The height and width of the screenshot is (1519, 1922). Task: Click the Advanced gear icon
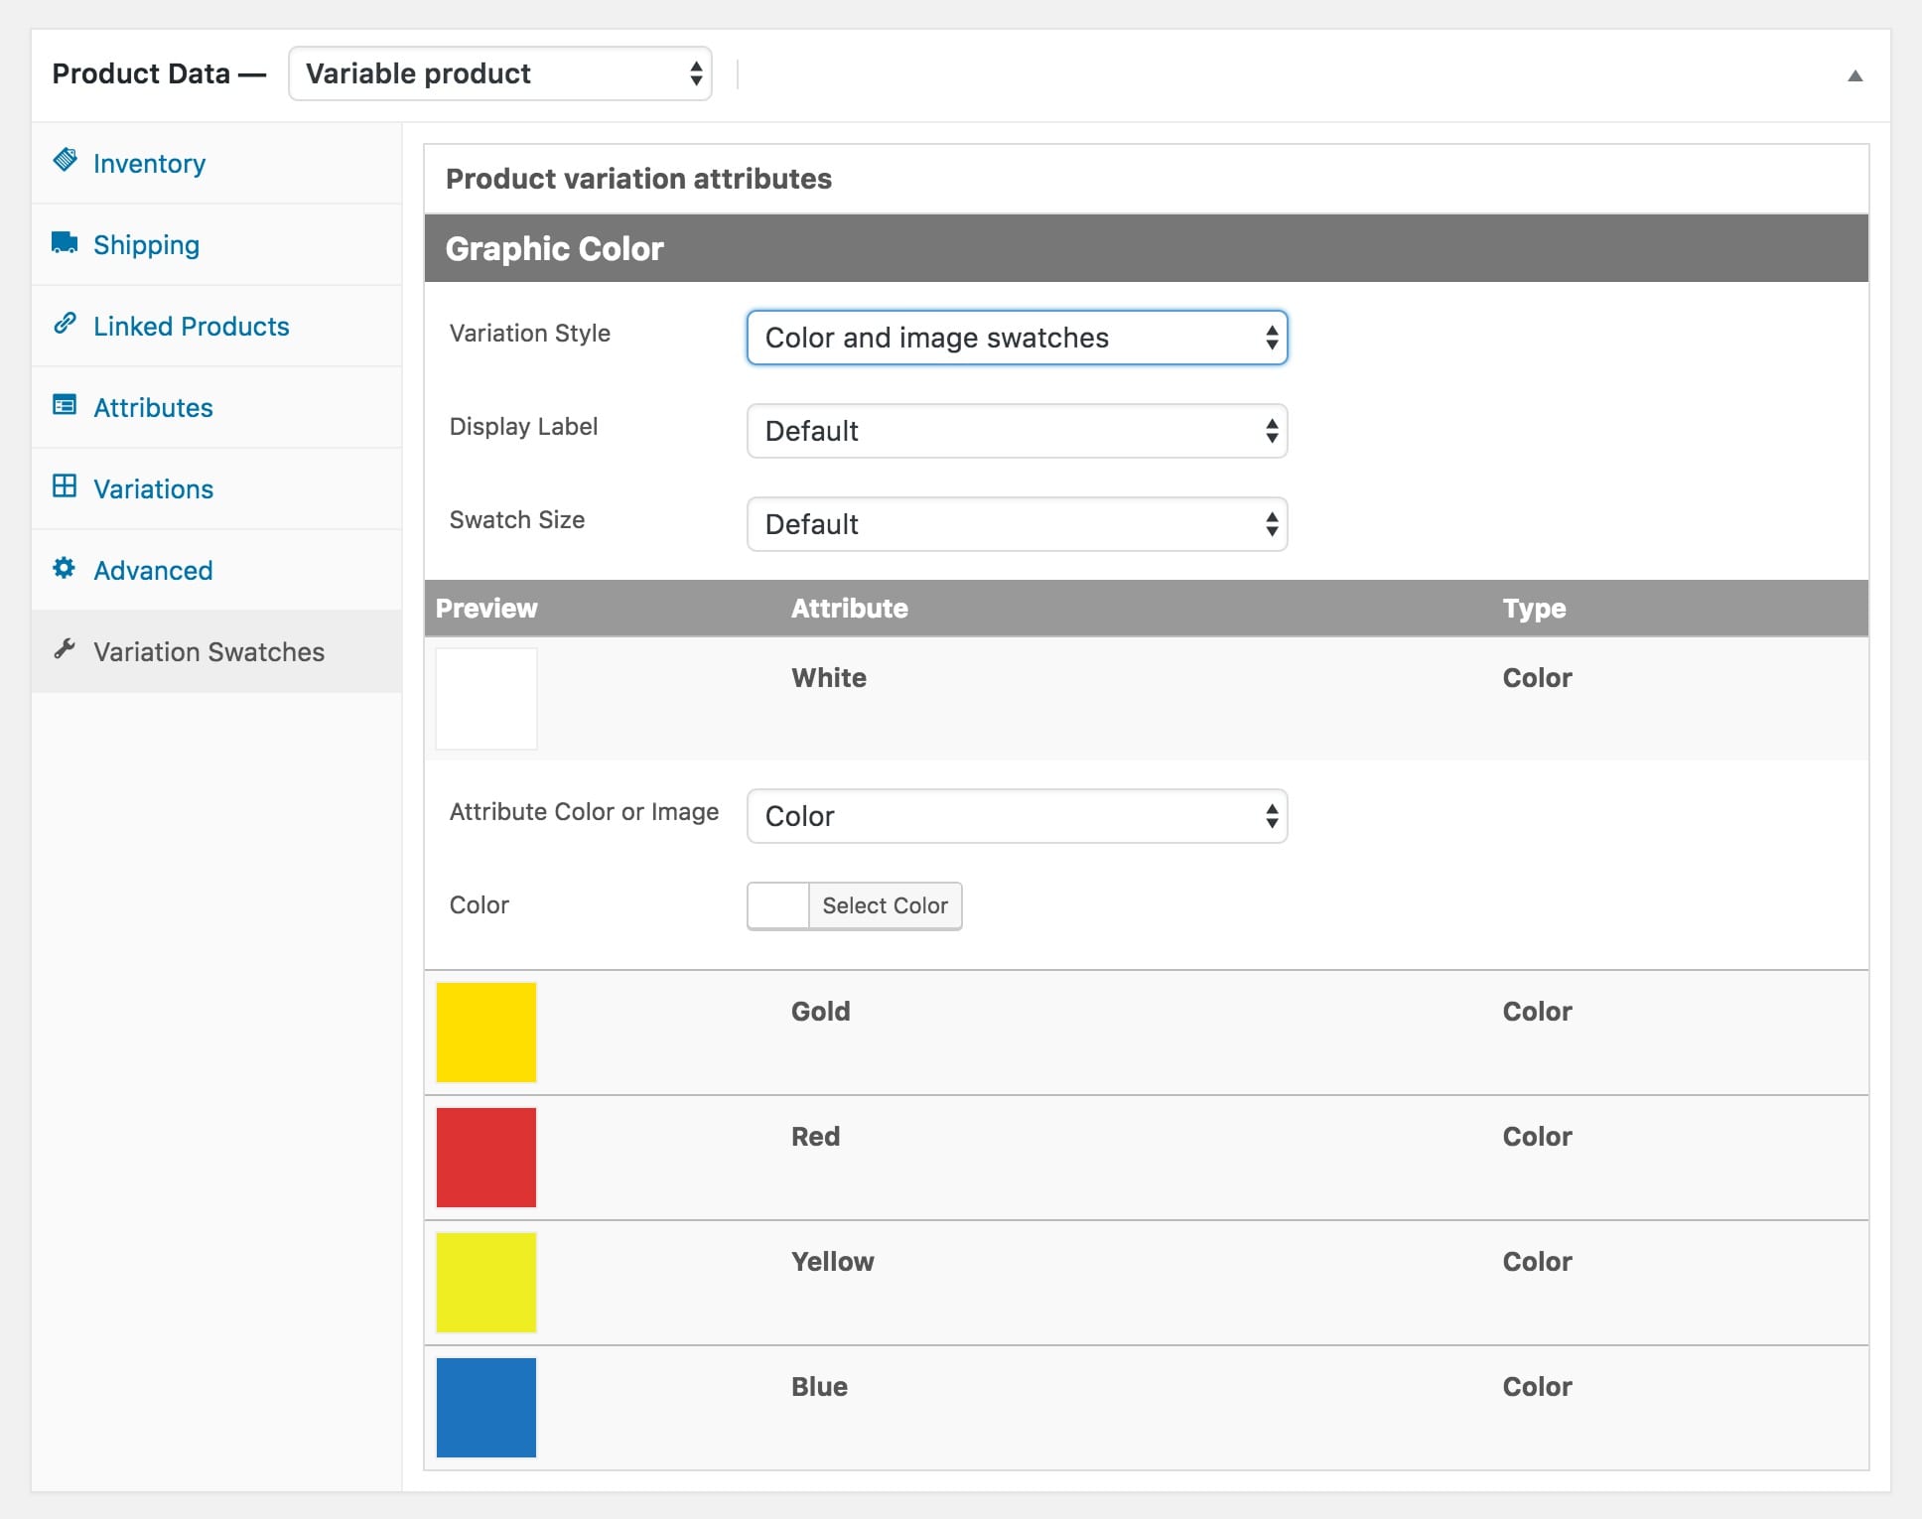coord(66,568)
